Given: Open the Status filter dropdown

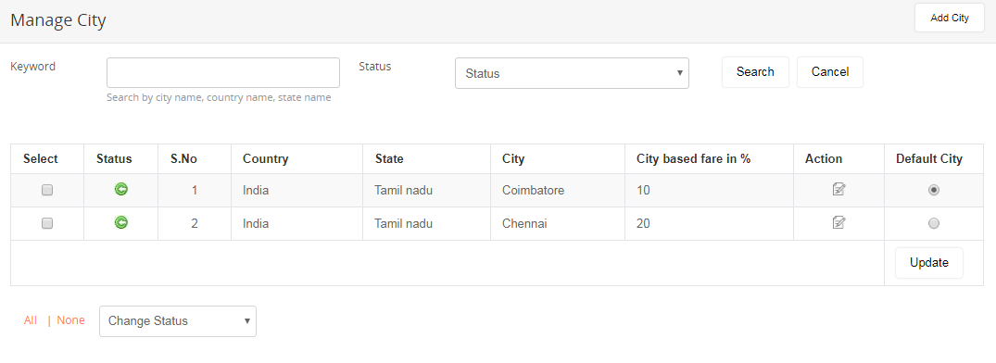Looking at the screenshot, I should (572, 73).
